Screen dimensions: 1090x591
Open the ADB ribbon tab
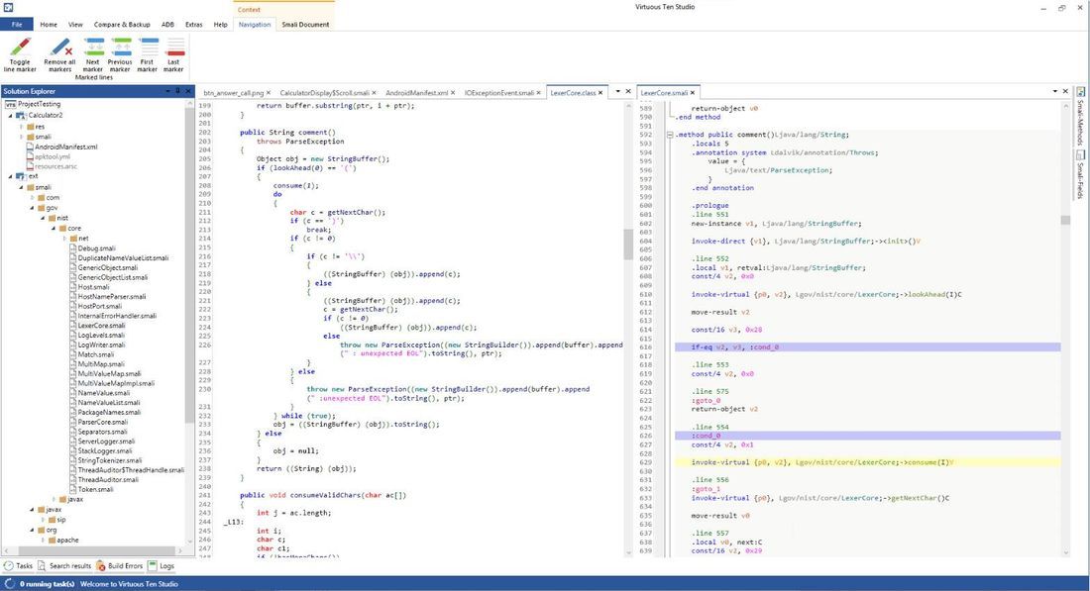(x=168, y=25)
